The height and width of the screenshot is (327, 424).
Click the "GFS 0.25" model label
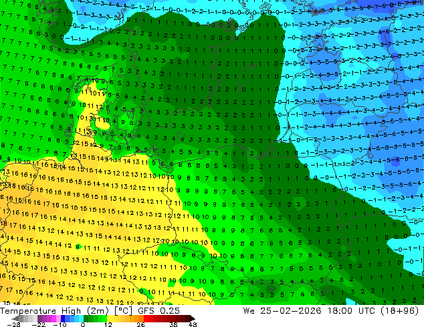(158, 311)
